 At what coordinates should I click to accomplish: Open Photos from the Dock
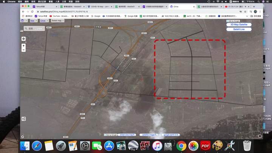[x=193, y=146]
